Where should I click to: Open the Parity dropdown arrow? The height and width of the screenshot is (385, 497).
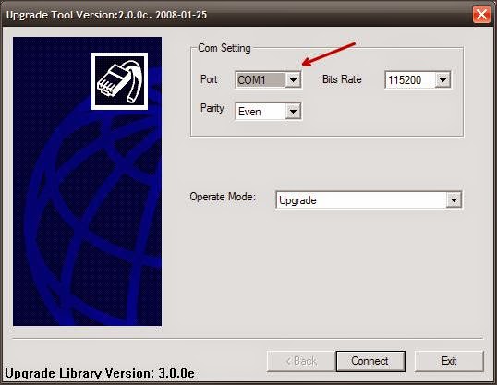pyautogui.click(x=293, y=112)
